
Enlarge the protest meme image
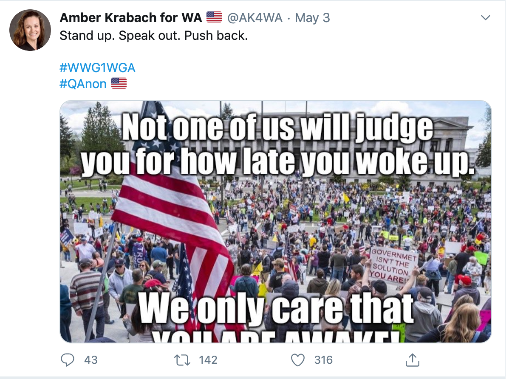(x=276, y=222)
